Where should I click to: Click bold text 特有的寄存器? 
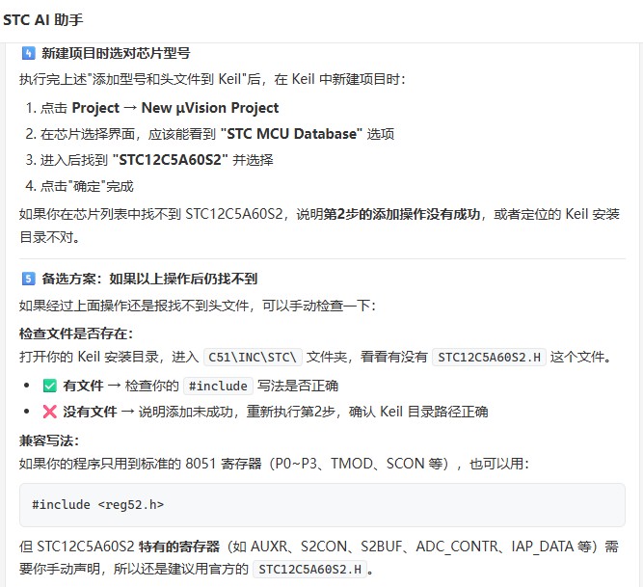point(179,547)
